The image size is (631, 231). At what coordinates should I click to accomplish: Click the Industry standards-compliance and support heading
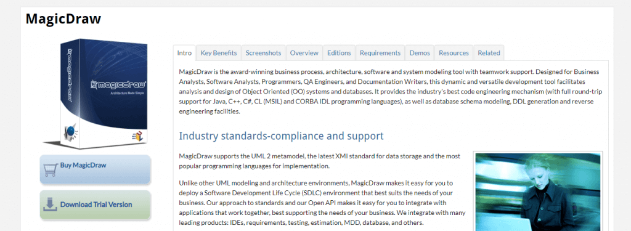click(281, 136)
